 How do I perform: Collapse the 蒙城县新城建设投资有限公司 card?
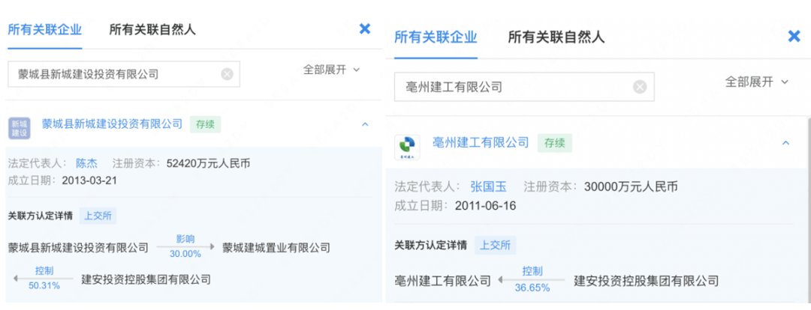(x=365, y=124)
